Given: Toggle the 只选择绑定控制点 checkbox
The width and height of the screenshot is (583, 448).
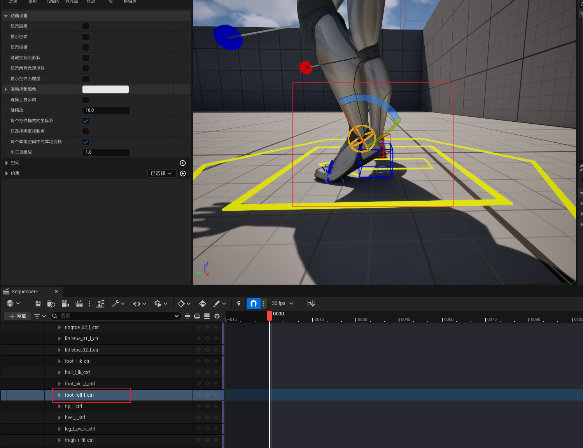Looking at the screenshot, I should click(86, 131).
